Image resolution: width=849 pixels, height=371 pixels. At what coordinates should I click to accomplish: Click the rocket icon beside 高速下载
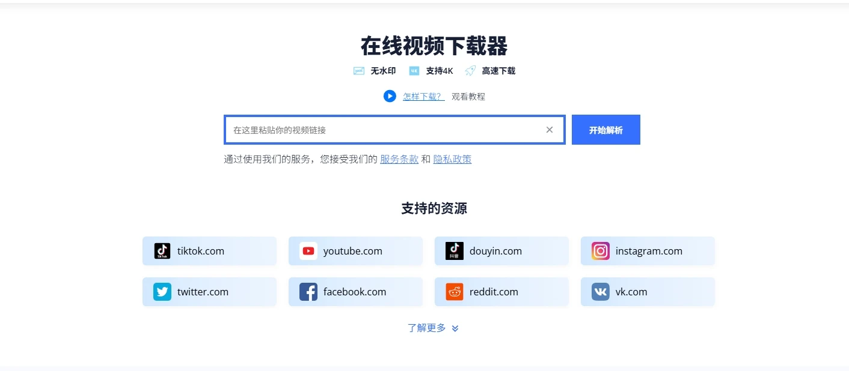pos(470,71)
